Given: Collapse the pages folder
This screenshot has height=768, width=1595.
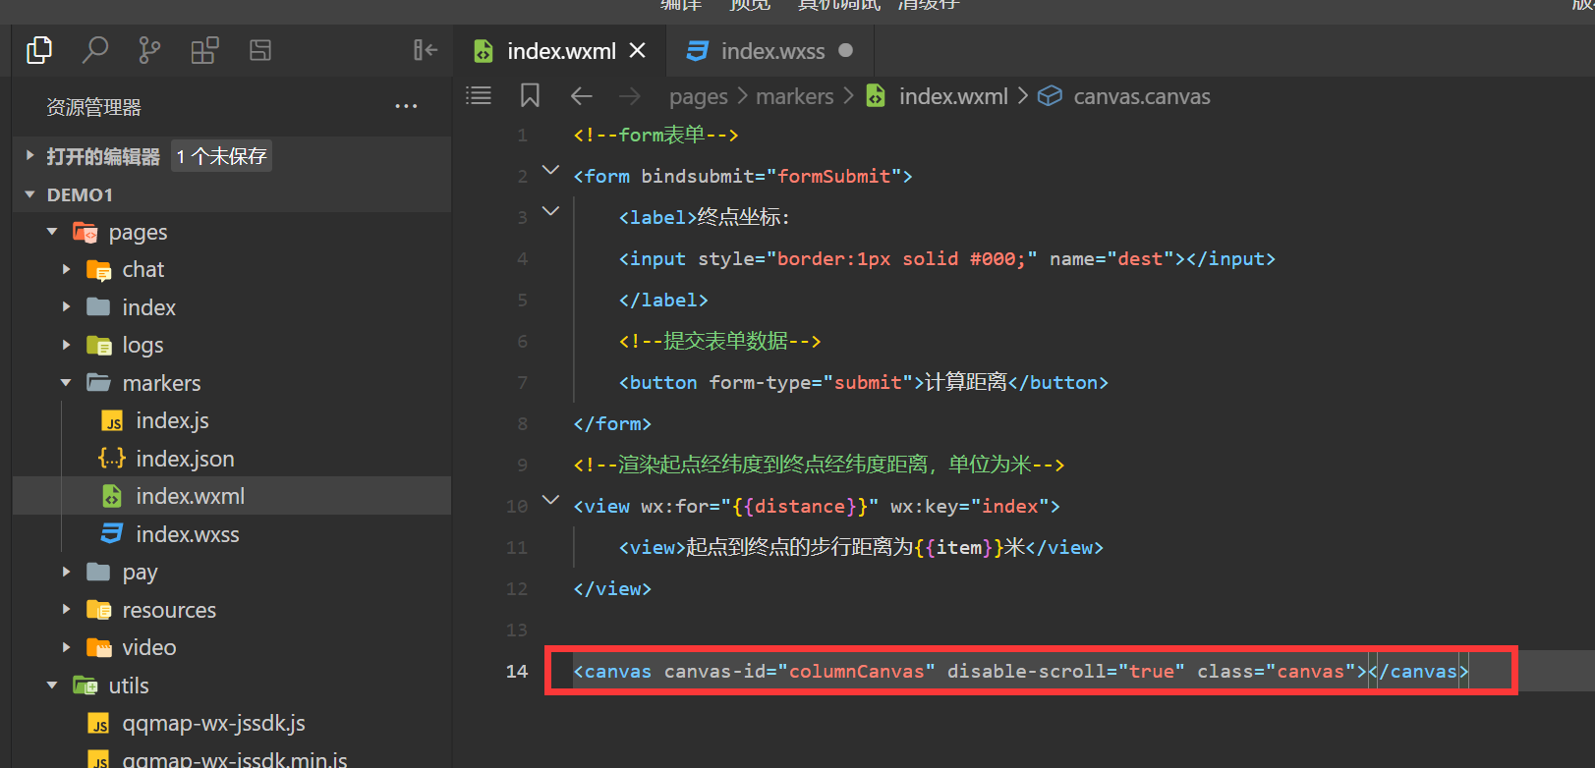Looking at the screenshot, I should (x=52, y=232).
